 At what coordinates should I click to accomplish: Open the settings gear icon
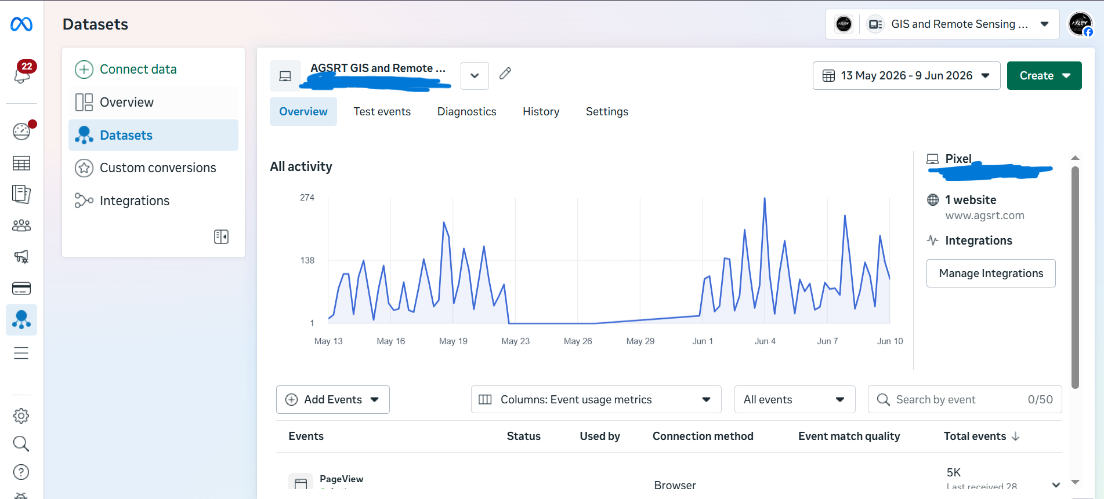(21, 416)
